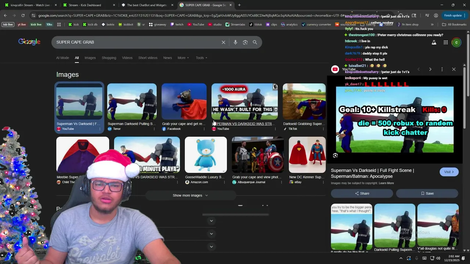The image size is (470, 264).
Task: Open the currency converter bookmark
Action: 316,25
